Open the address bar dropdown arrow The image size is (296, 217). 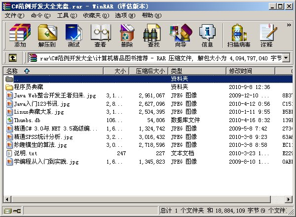[x=286, y=58]
